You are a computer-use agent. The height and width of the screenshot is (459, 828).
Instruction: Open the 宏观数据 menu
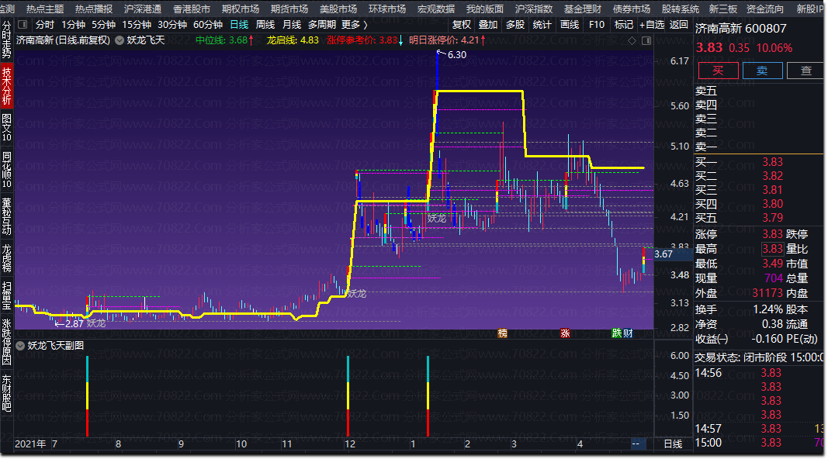point(435,9)
